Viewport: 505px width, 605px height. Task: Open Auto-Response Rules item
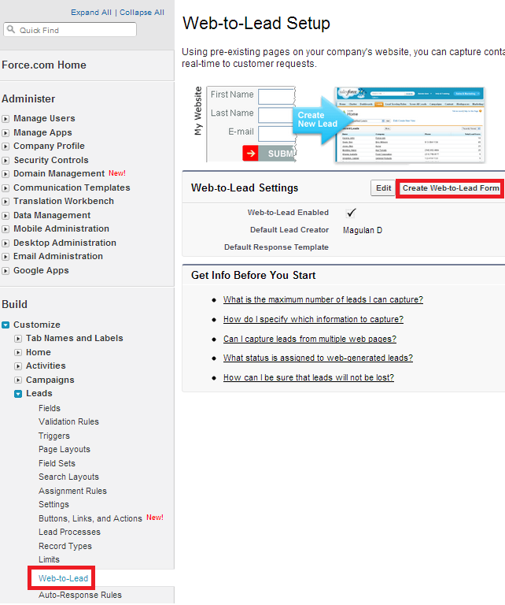tap(79, 595)
